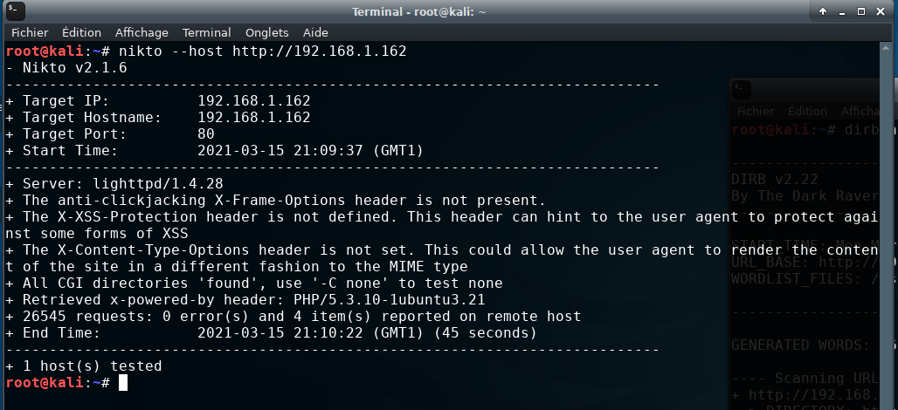Viewport: 898px width, 410px height.
Task: Open Édition menu in the background DIRB terminal
Action: (807, 111)
